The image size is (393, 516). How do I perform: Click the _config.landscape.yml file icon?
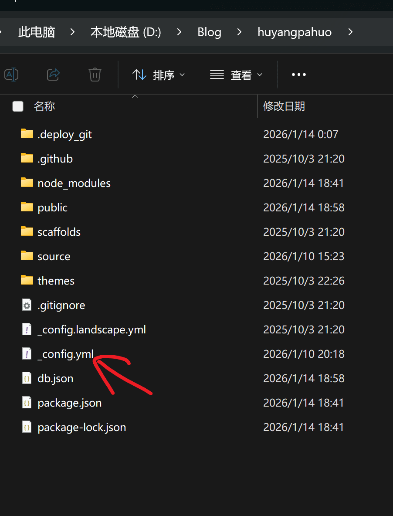pos(27,329)
